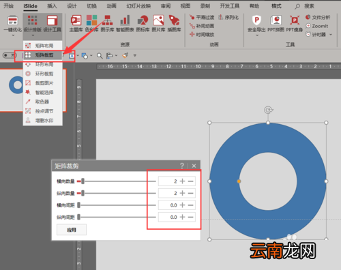Screen dimensions: 341x270
Task: Toggle the off switch in quick toolbar
Action: tap(10, 55)
